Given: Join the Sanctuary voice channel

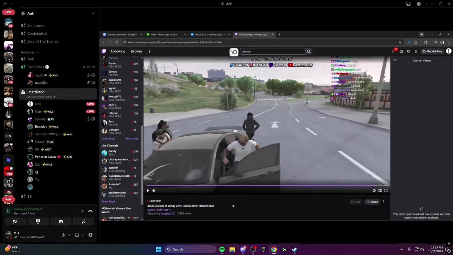Looking at the screenshot, I should tap(58, 25).
